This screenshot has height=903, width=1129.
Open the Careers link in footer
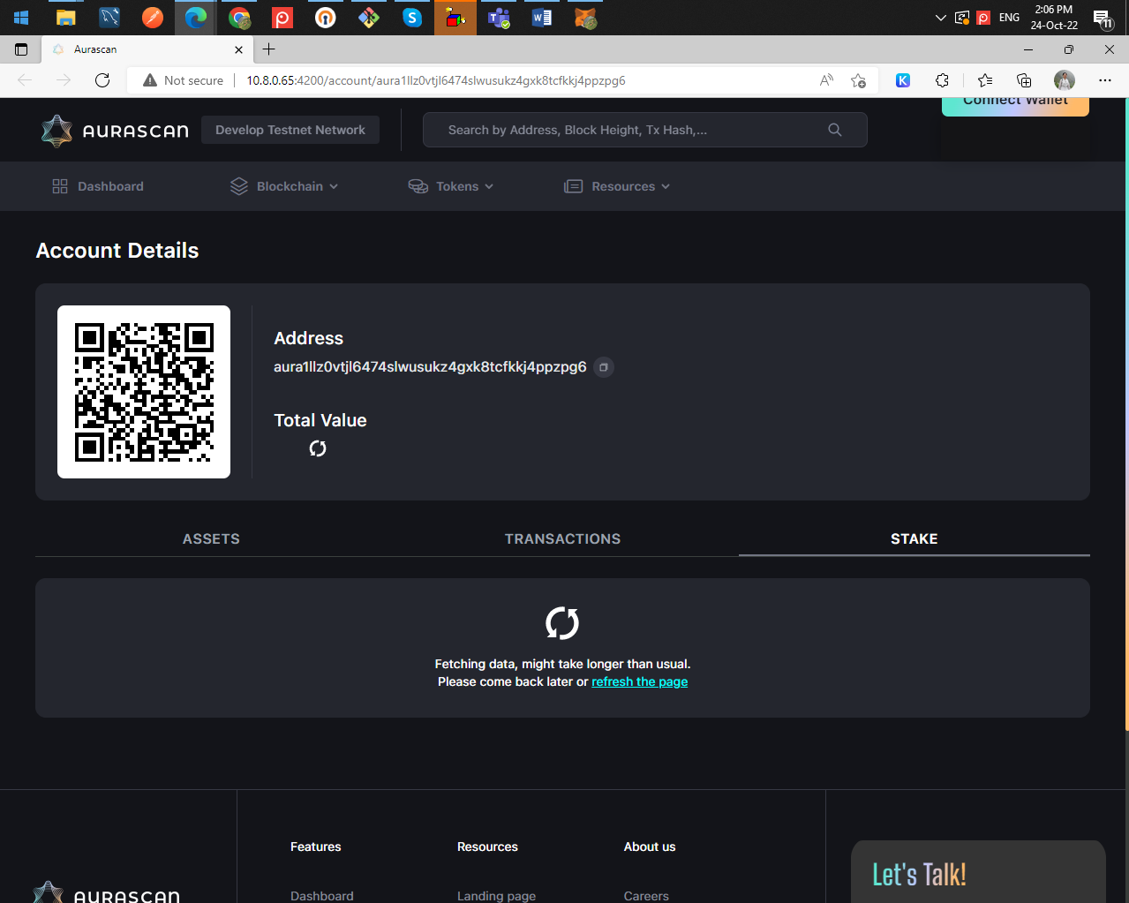click(x=645, y=895)
